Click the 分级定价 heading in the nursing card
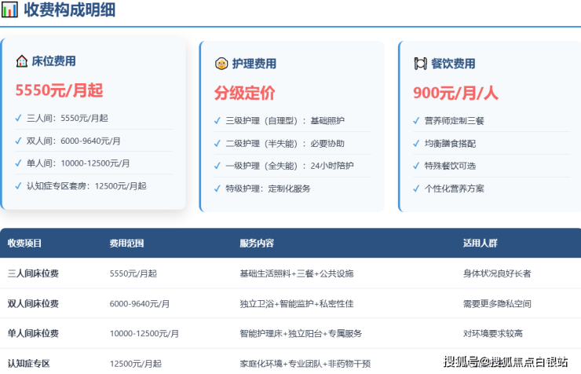Image resolution: width=581 pixels, height=374 pixels. [244, 93]
